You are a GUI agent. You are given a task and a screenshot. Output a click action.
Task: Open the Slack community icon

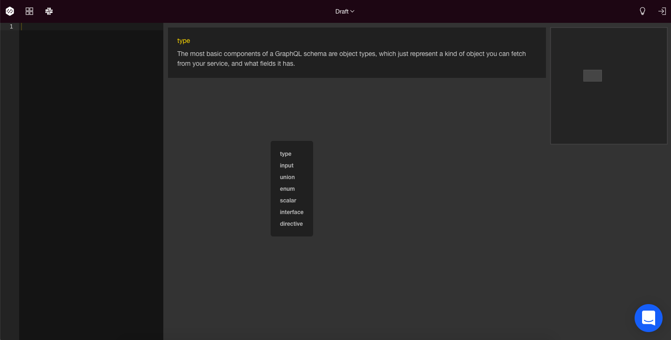pos(49,11)
